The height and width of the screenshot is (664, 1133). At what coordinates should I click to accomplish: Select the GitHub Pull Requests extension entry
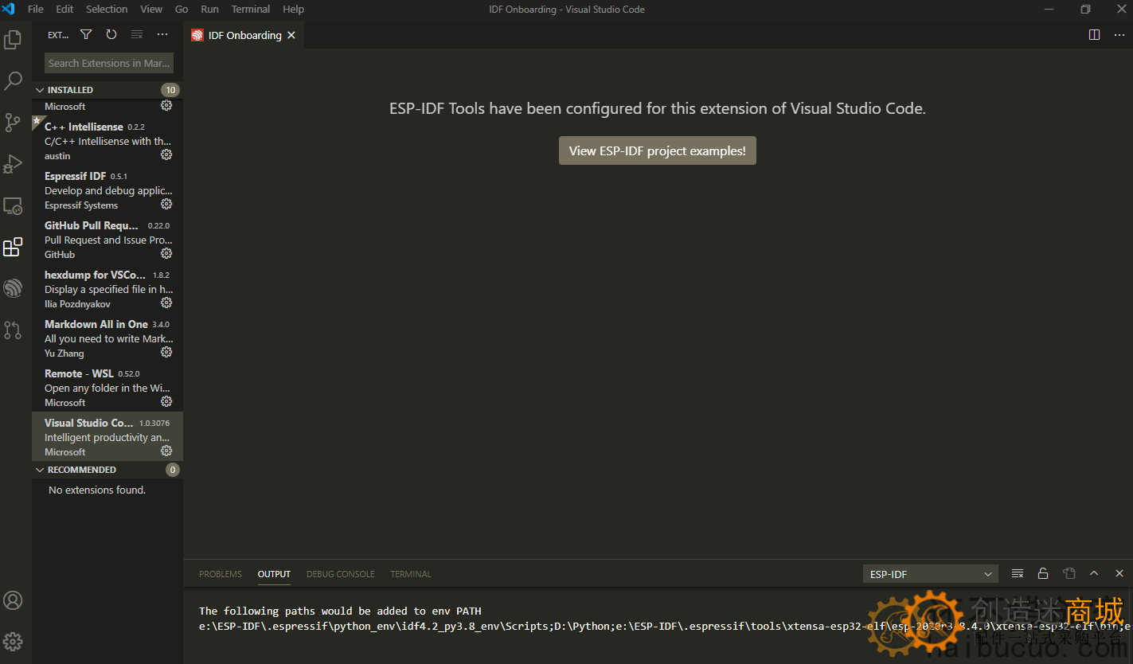tap(107, 239)
